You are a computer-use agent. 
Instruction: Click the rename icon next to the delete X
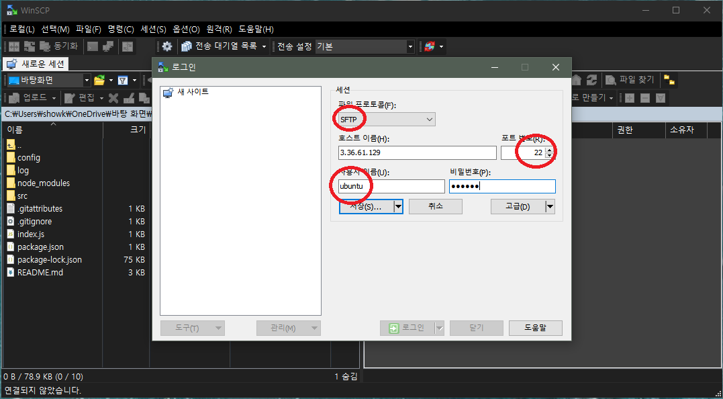coord(129,98)
